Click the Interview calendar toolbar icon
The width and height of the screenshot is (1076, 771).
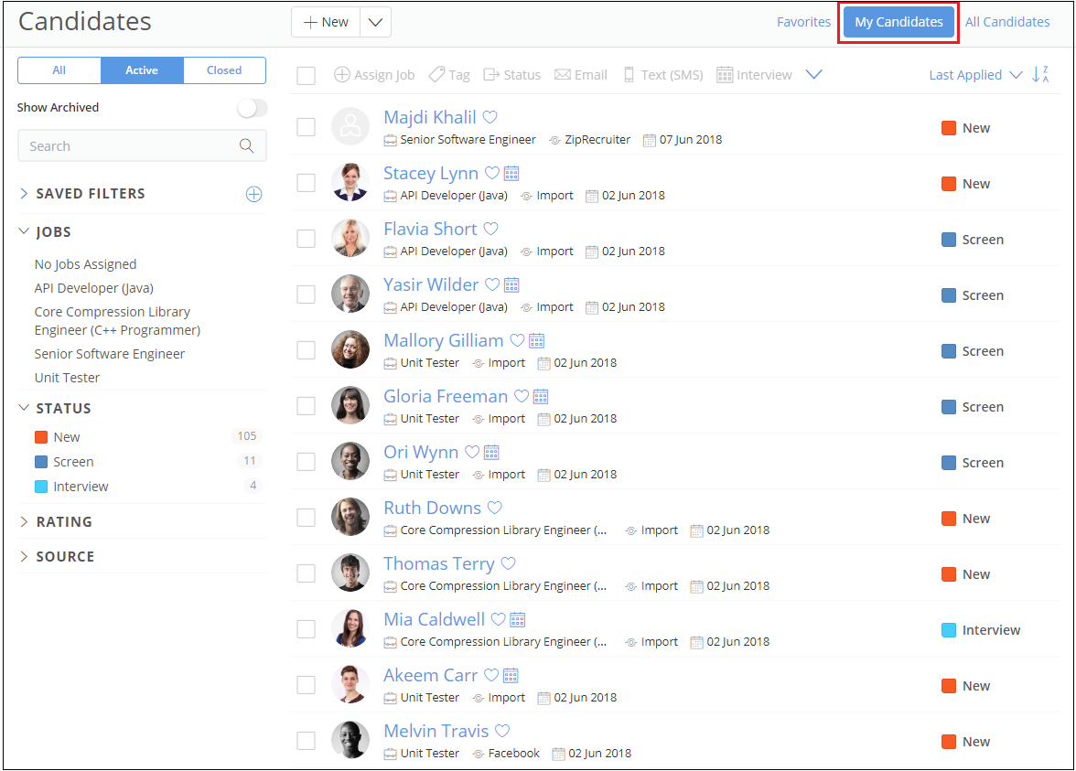[x=725, y=75]
